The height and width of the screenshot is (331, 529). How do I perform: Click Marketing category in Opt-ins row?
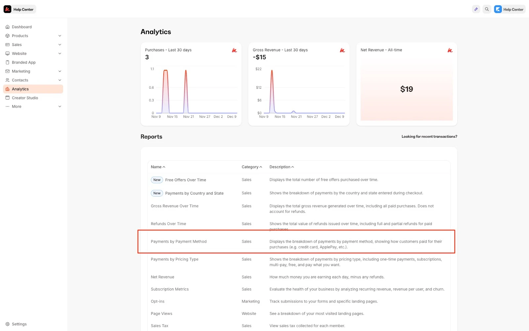[251, 302]
